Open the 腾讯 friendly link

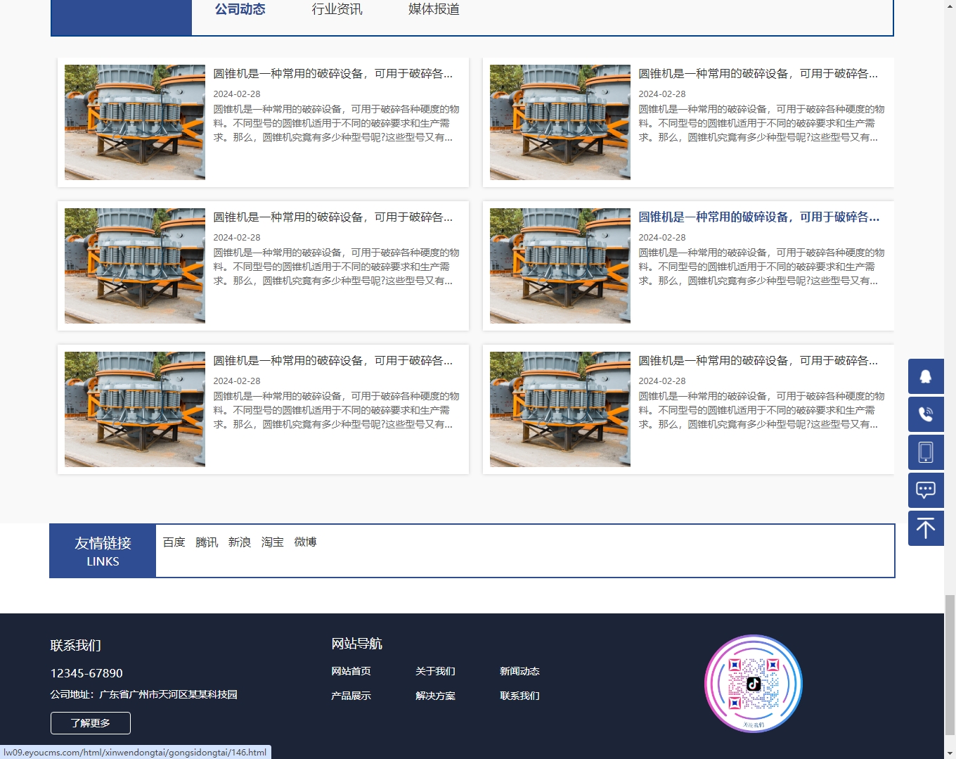pyautogui.click(x=207, y=542)
